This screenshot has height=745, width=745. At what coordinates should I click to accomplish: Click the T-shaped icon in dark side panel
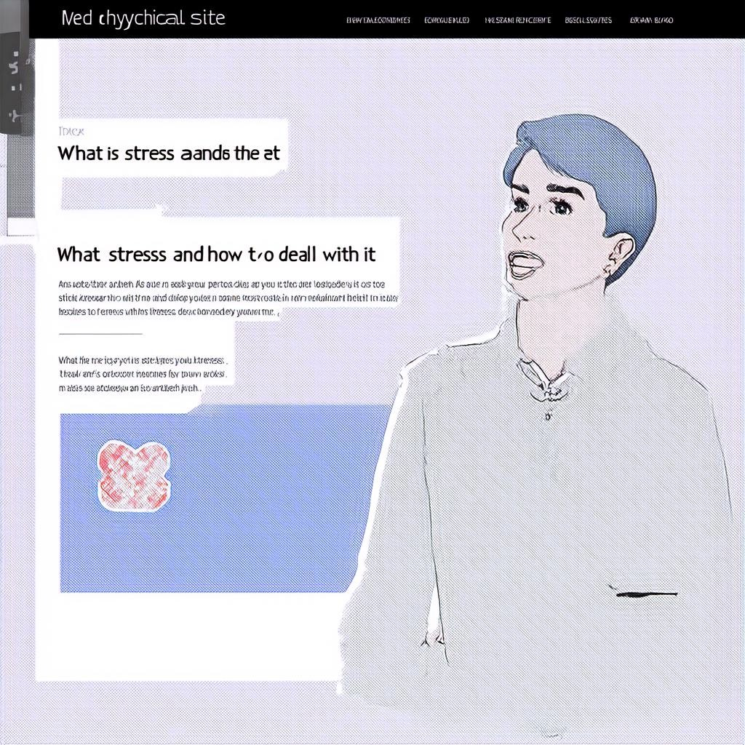[16, 115]
